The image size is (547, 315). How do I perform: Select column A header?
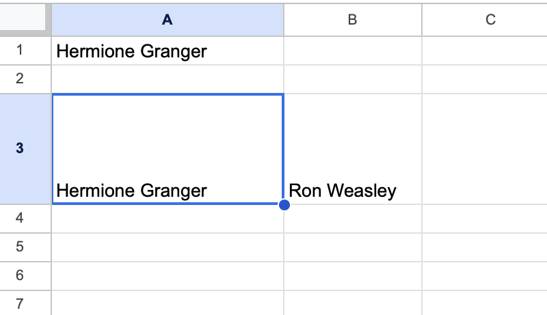click(x=168, y=20)
